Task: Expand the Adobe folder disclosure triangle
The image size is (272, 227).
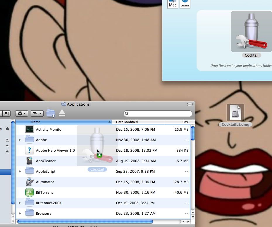Action: coord(20,140)
